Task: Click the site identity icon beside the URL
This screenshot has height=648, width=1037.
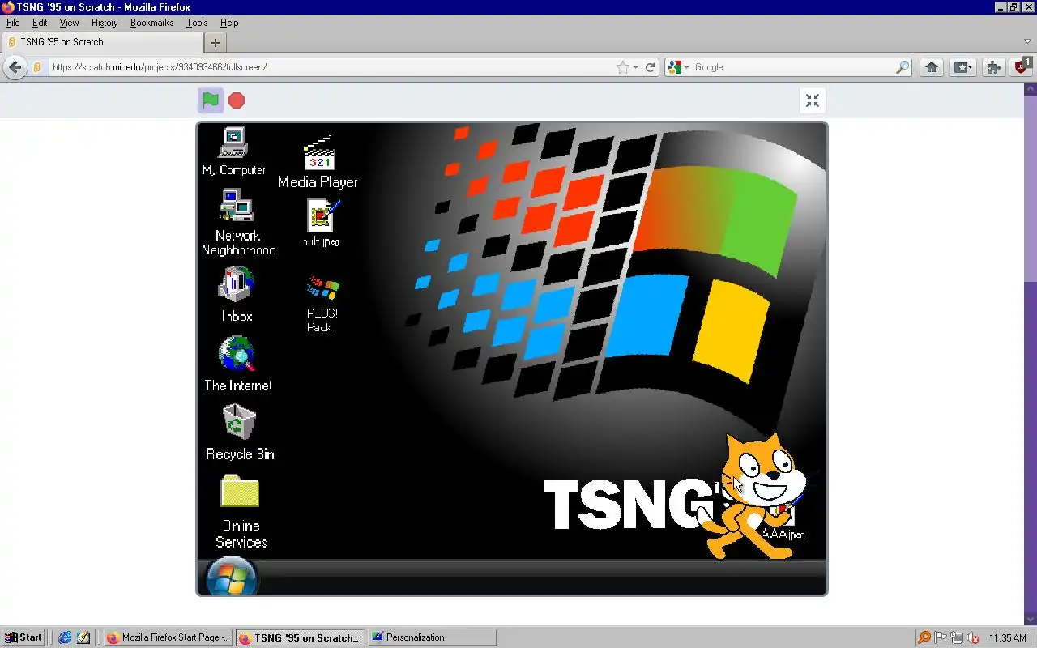Action: click(37, 67)
